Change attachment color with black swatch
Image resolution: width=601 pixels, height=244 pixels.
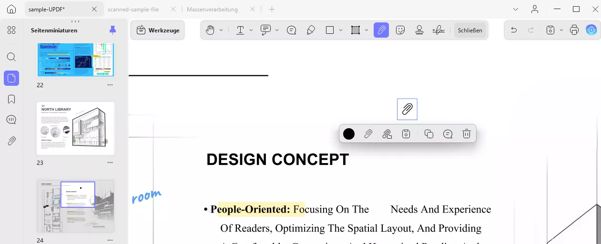pos(349,134)
